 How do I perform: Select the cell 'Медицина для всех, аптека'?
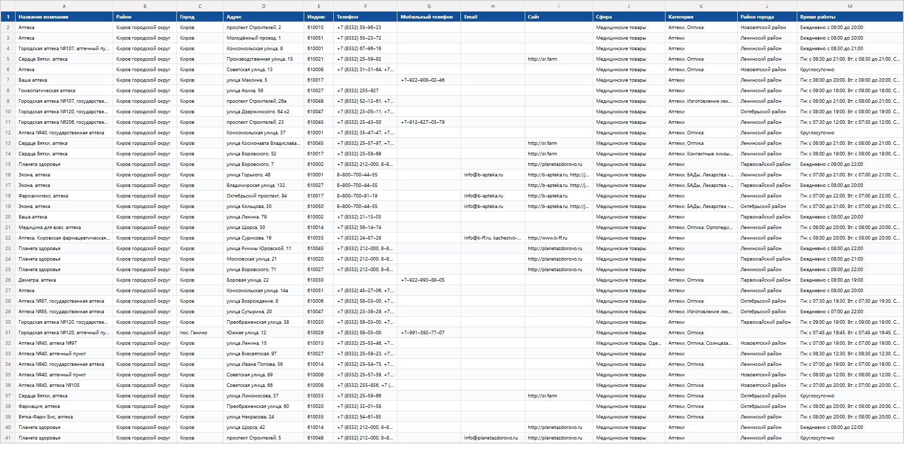pyautogui.click(x=64, y=228)
